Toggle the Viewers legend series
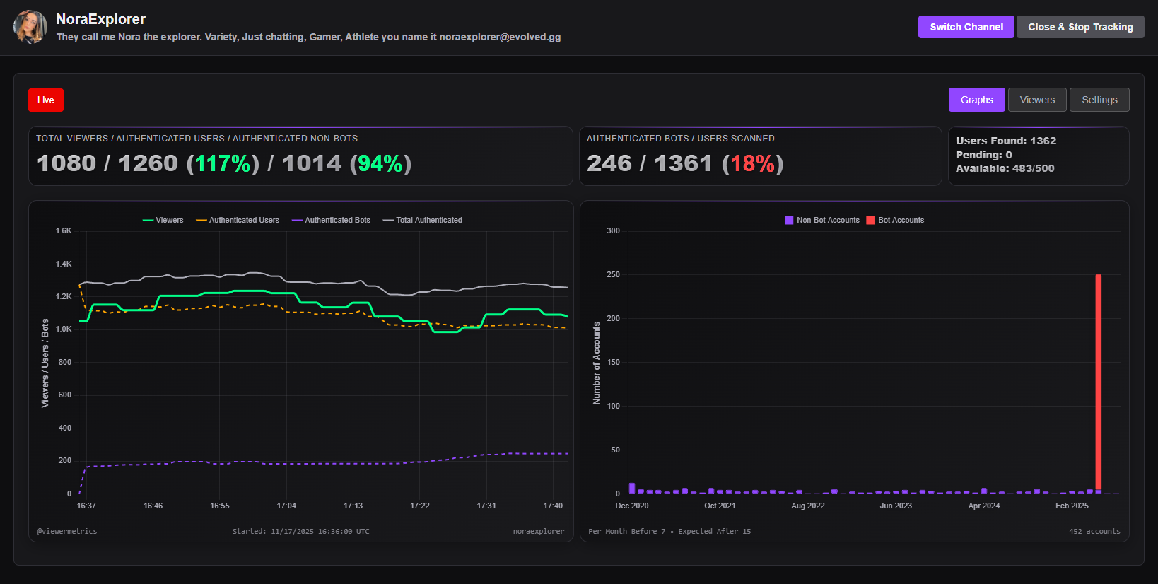Screen dimensions: 1158x584 pos(163,220)
